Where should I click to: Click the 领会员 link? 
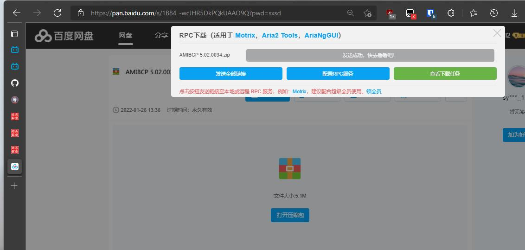(x=374, y=91)
